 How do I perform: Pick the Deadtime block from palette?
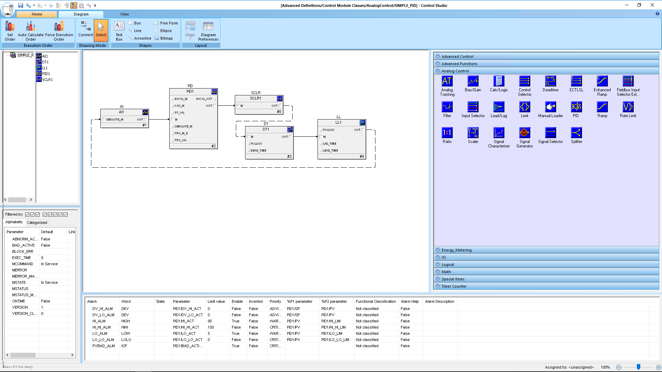(550, 81)
